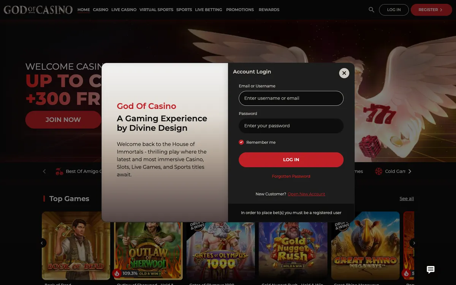Click the Account Login heading text
The width and height of the screenshot is (456, 285).
pos(252,71)
